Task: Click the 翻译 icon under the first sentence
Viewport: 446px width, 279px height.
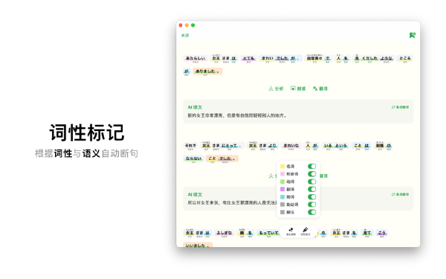Action: [x=315, y=89]
